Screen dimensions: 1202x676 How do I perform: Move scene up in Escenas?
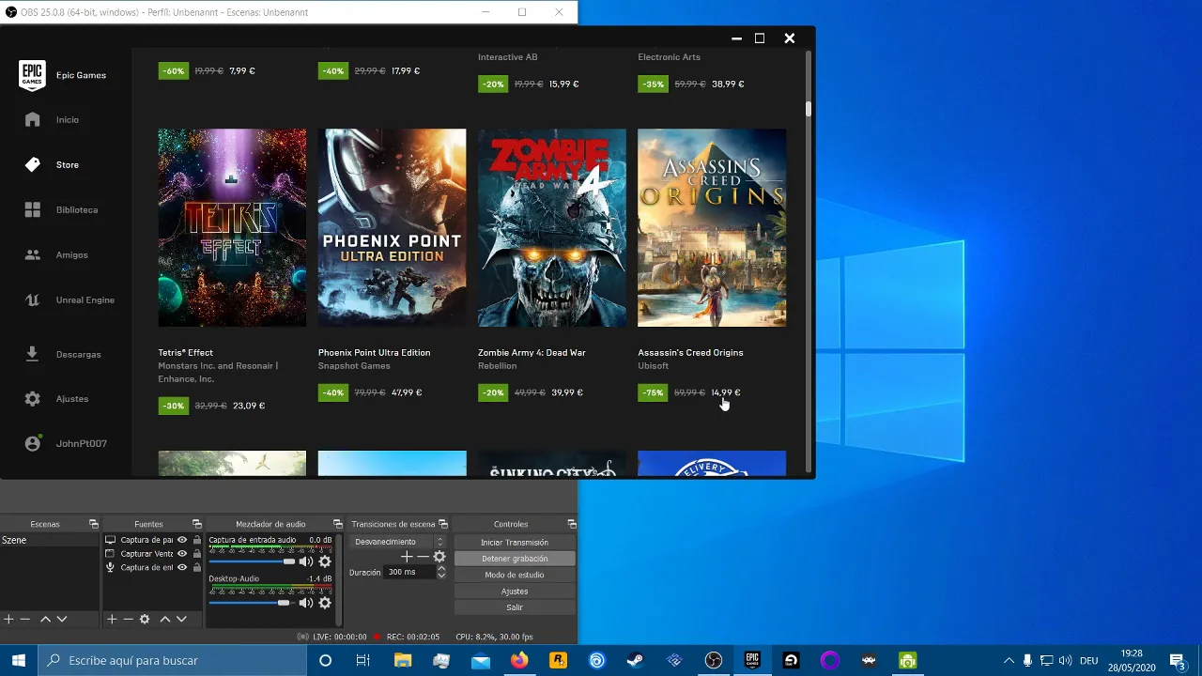44,619
